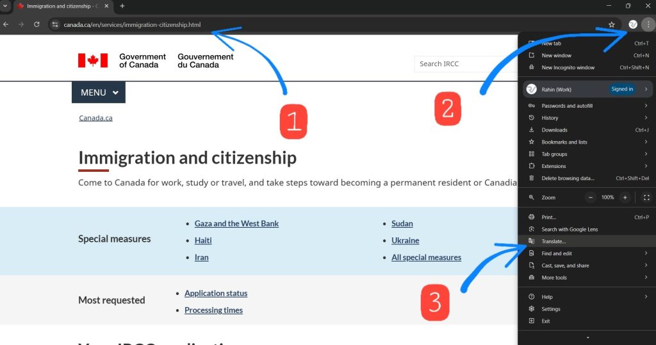Expand the Extensions submenu
The height and width of the screenshot is (345, 656).
coord(587,166)
